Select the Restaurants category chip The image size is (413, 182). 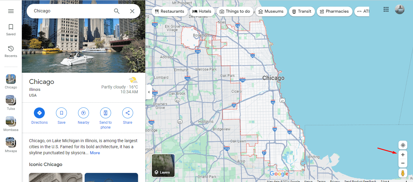click(170, 11)
